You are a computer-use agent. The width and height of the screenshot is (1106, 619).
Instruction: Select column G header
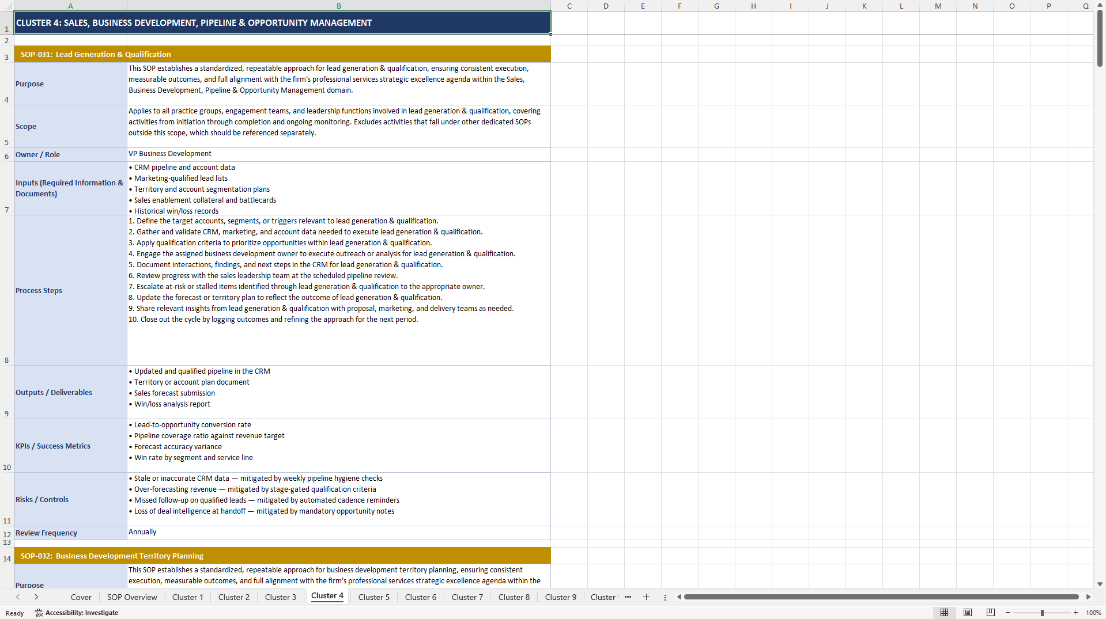click(716, 6)
